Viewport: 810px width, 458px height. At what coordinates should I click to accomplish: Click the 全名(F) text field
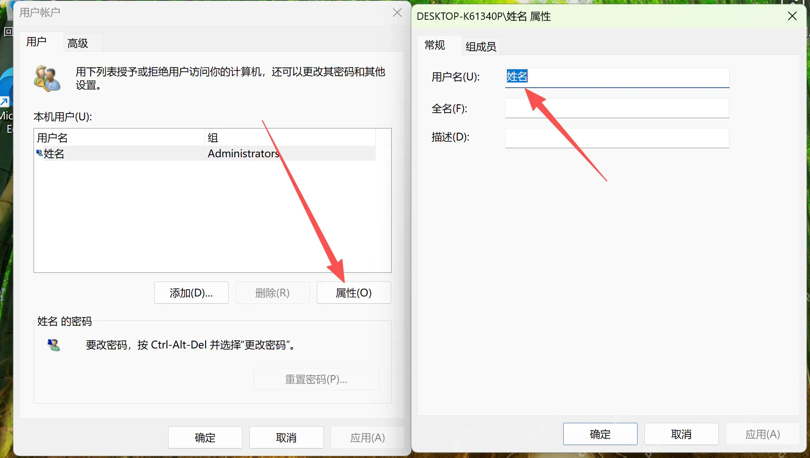(x=617, y=108)
